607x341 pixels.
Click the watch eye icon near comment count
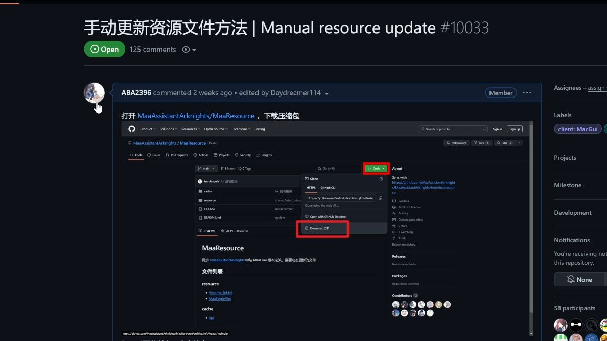(186, 49)
